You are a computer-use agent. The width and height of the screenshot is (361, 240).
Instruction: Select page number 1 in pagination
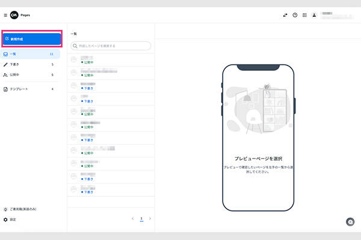[x=141, y=218]
